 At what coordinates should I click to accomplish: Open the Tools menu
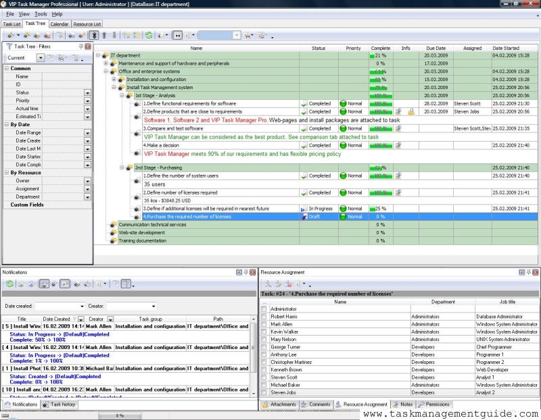click(x=41, y=14)
